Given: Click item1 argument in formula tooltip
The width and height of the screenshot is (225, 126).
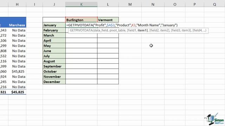Looking at the screenshot, I should (142, 30).
